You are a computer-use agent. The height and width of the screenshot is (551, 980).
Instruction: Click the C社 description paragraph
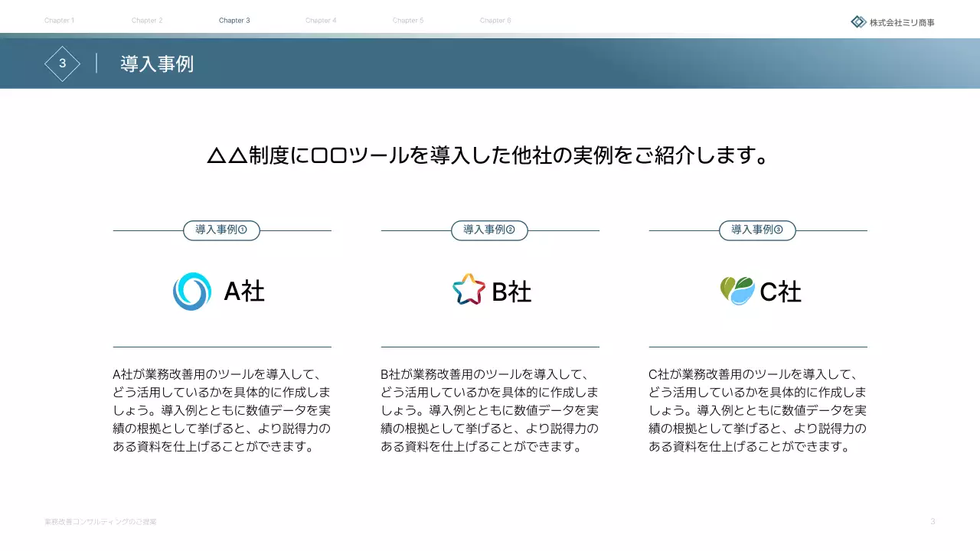758,410
